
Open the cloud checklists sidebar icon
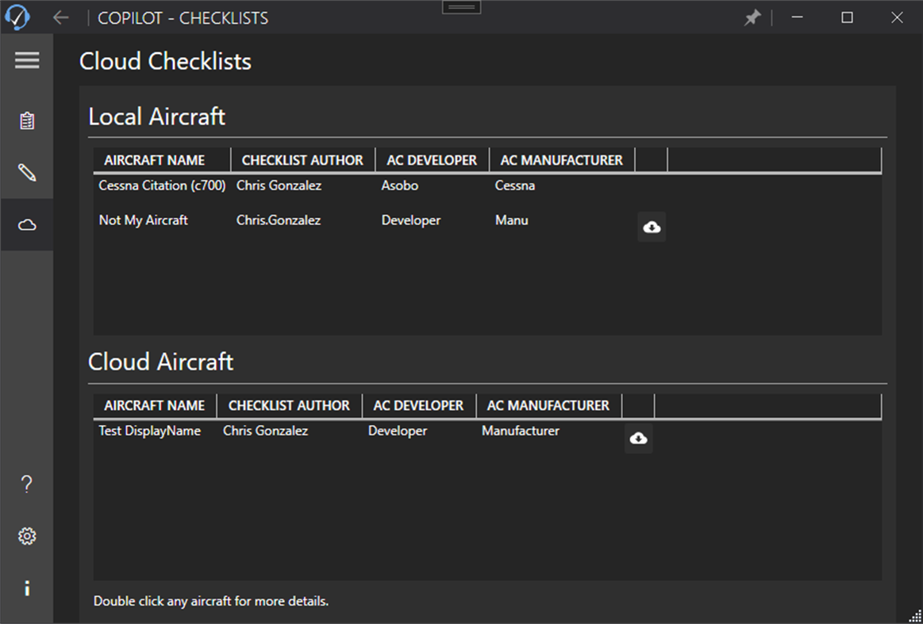click(x=27, y=224)
